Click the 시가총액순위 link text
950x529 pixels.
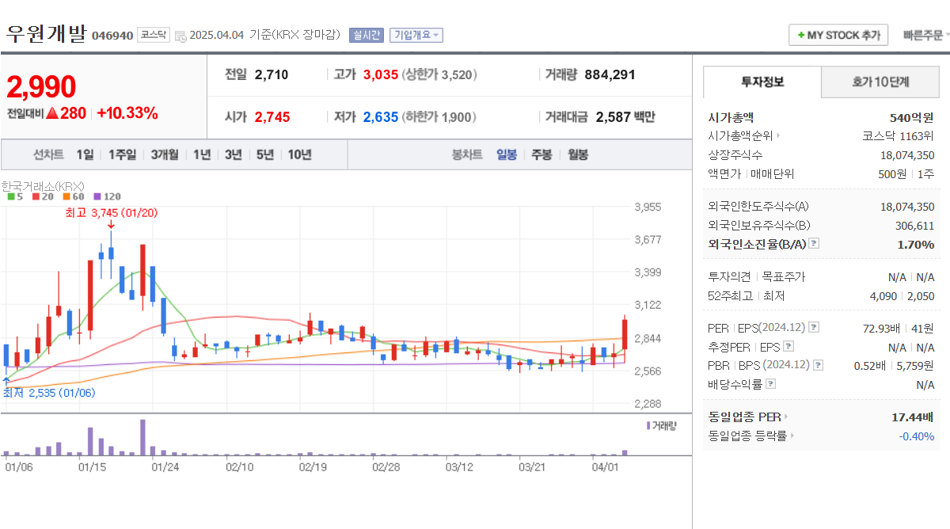tap(740, 136)
